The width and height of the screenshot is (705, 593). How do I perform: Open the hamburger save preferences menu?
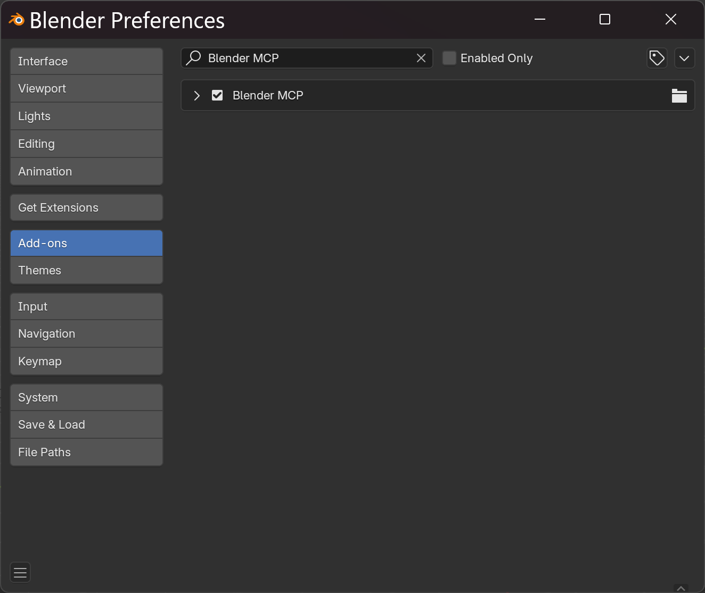click(x=20, y=573)
